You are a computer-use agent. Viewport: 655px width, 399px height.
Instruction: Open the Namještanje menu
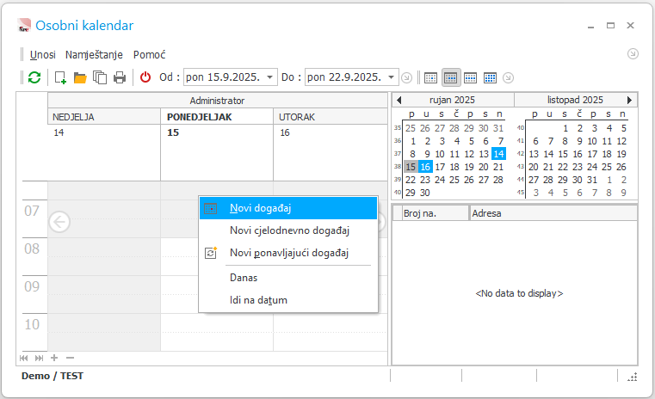tap(94, 55)
